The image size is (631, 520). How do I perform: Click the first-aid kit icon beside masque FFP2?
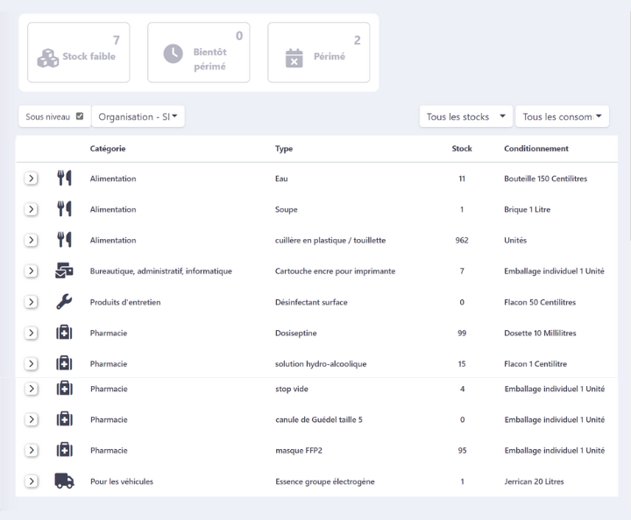tap(64, 450)
